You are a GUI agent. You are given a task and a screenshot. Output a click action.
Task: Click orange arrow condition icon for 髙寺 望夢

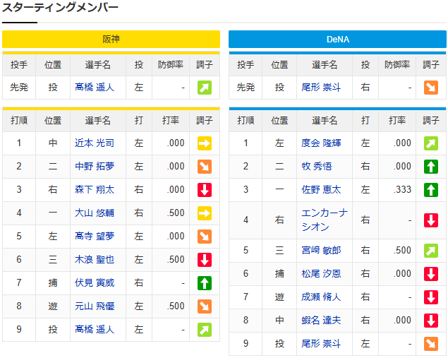(205, 237)
